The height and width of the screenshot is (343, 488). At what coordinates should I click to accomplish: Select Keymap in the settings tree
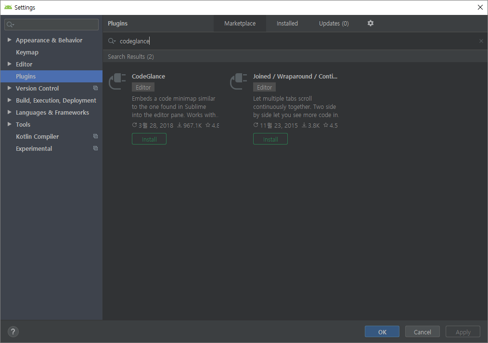(x=27, y=53)
